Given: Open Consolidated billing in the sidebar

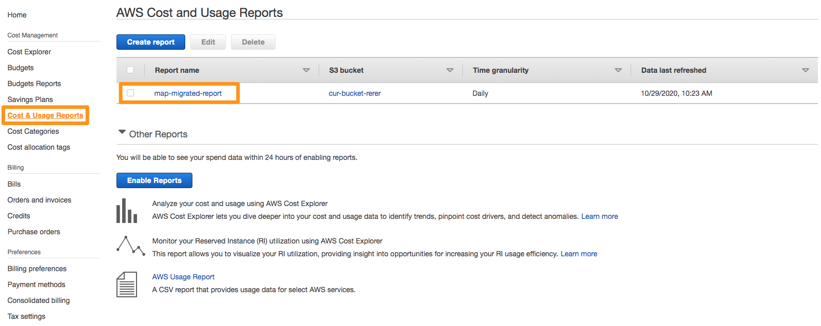Looking at the screenshot, I should point(38,300).
